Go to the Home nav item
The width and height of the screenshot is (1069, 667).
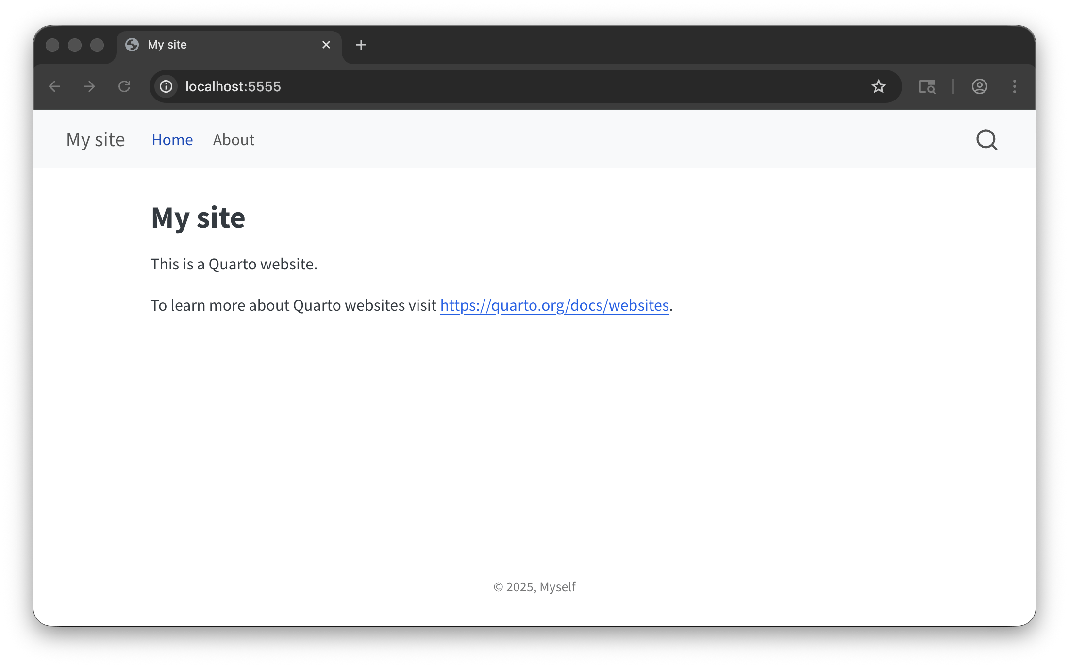click(x=172, y=140)
